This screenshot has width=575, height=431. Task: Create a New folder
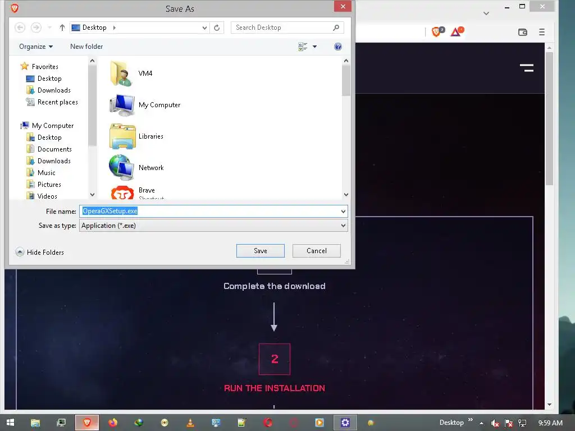(86, 47)
